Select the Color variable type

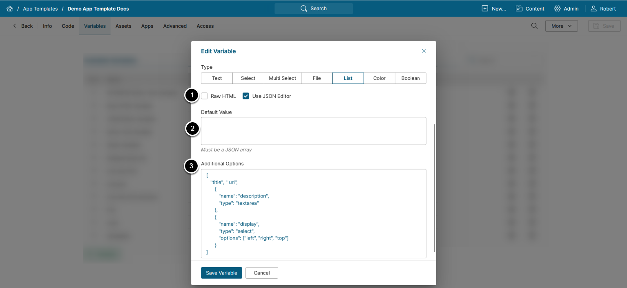(379, 78)
